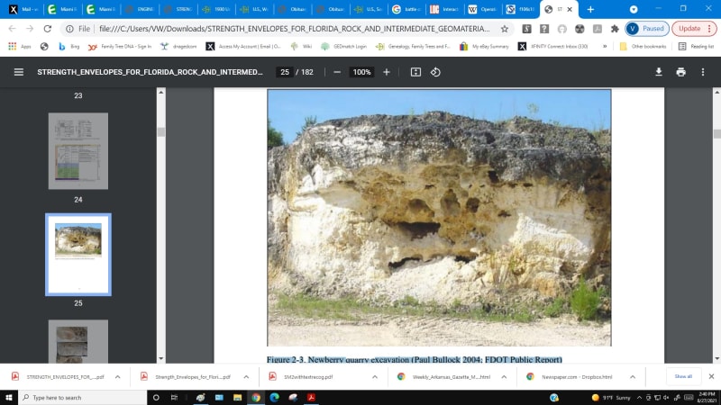Select the page 25 thumbnail

click(78, 255)
